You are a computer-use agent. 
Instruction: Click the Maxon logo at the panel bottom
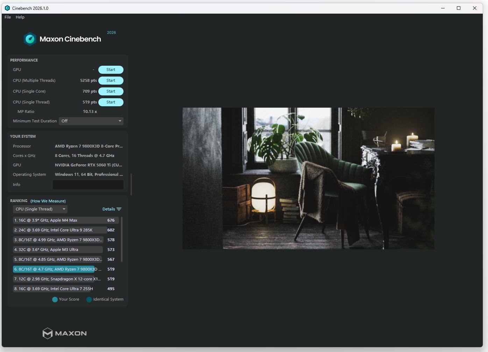[x=65, y=333]
